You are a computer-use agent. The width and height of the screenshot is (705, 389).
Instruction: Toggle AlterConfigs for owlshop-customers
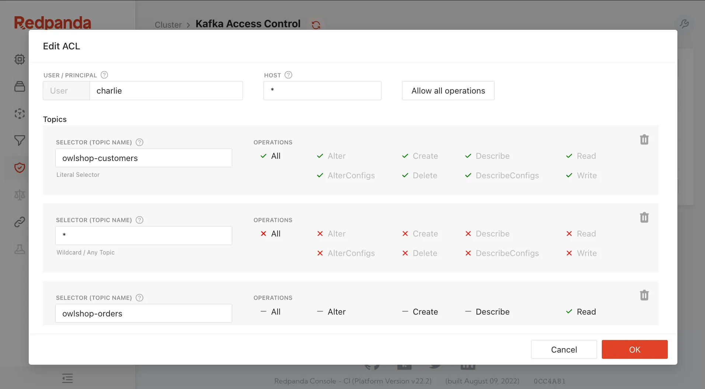(346, 175)
